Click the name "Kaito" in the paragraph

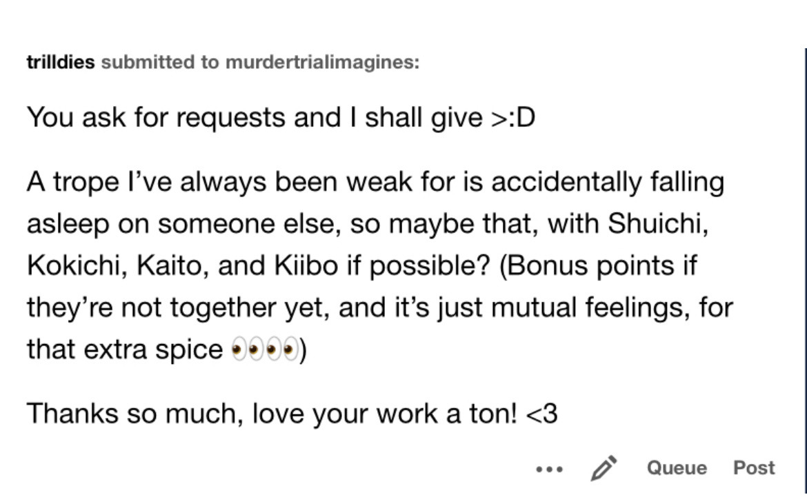[172, 266]
